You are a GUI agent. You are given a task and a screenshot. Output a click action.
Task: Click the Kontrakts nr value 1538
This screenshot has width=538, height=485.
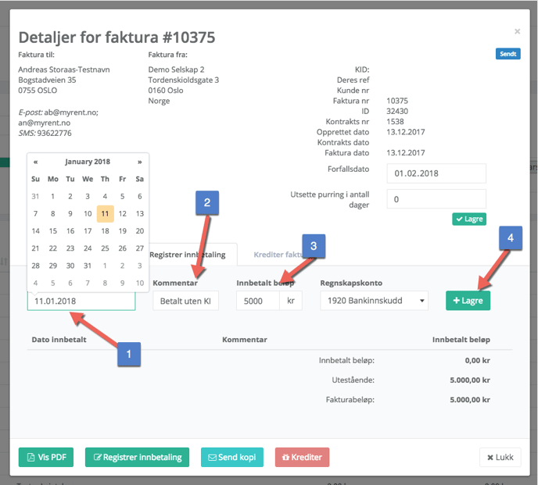[395, 122]
